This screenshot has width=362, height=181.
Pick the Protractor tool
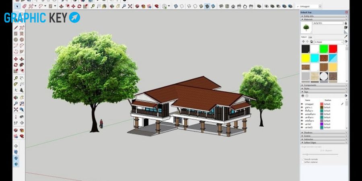coord(16,84)
